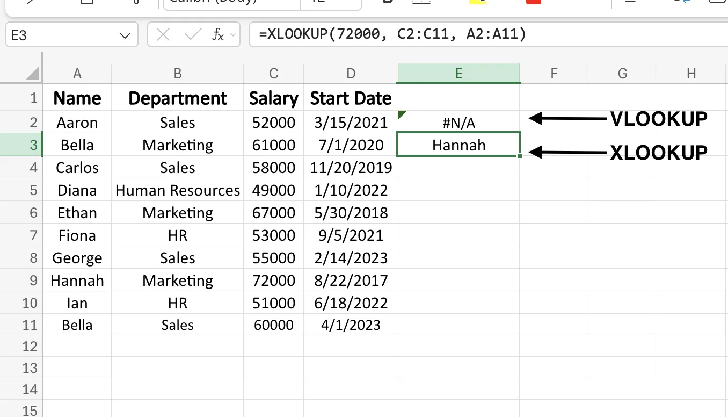The width and height of the screenshot is (728, 417).
Task: Click the Name Box showing E3
Action: [72, 35]
